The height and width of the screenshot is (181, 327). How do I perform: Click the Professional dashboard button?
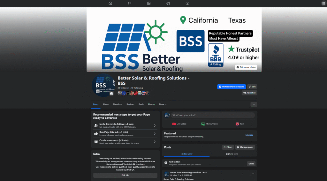click(x=232, y=87)
